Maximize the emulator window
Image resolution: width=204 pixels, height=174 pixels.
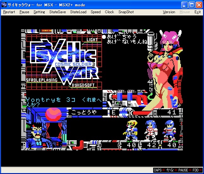[192, 5]
